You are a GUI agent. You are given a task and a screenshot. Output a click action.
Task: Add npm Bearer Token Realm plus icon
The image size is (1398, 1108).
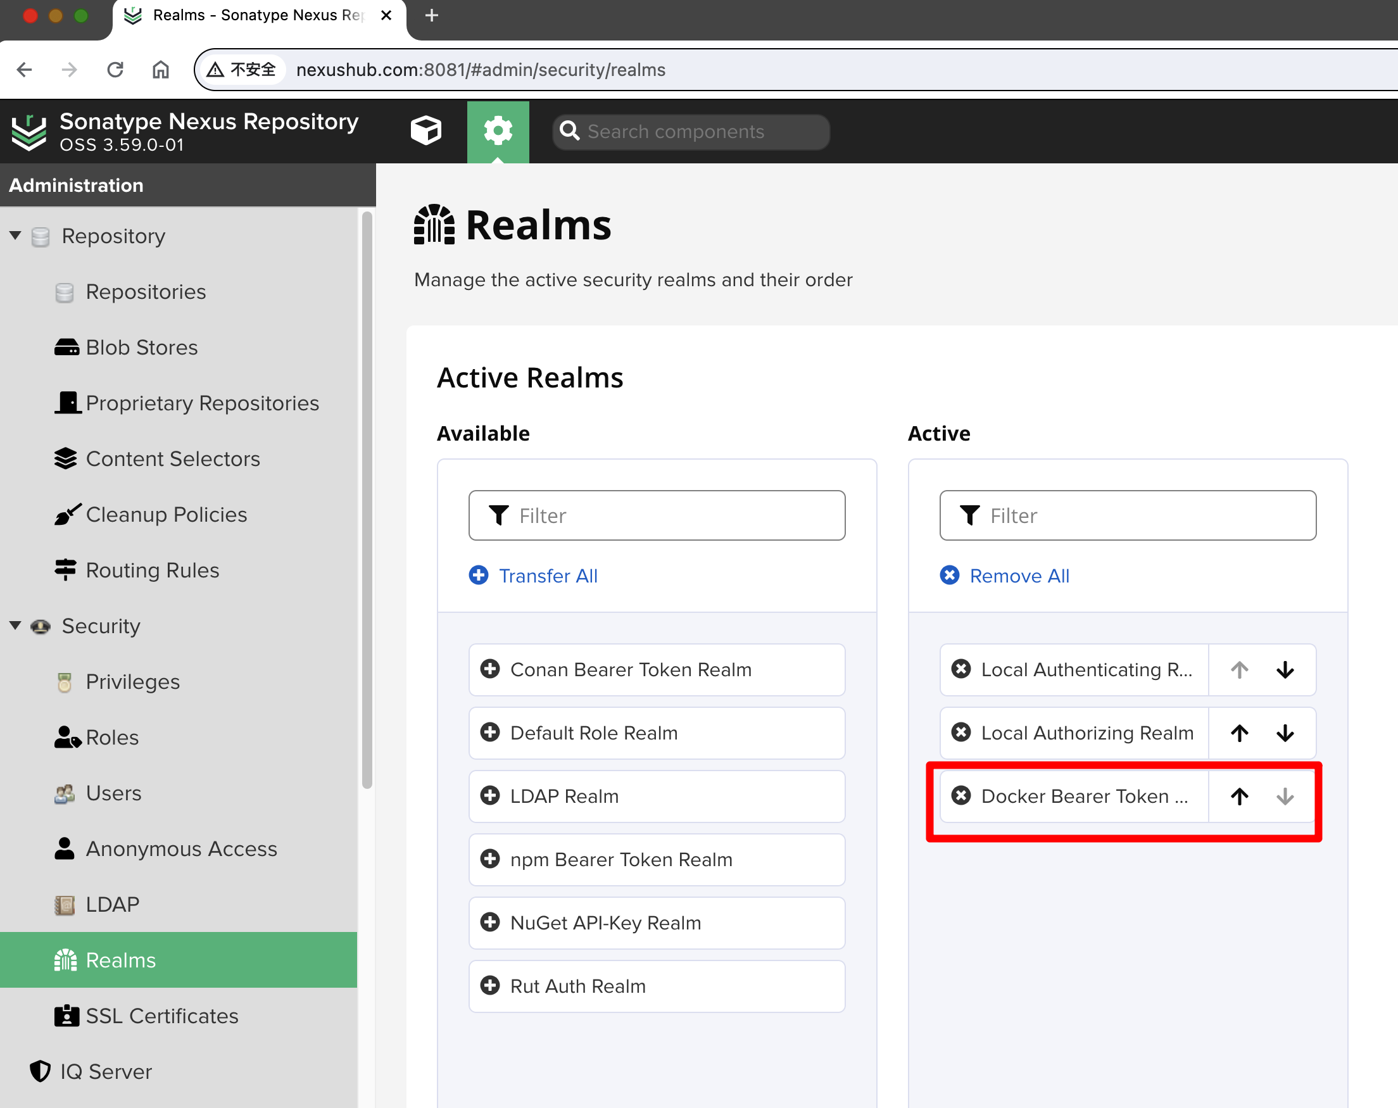pos(490,859)
